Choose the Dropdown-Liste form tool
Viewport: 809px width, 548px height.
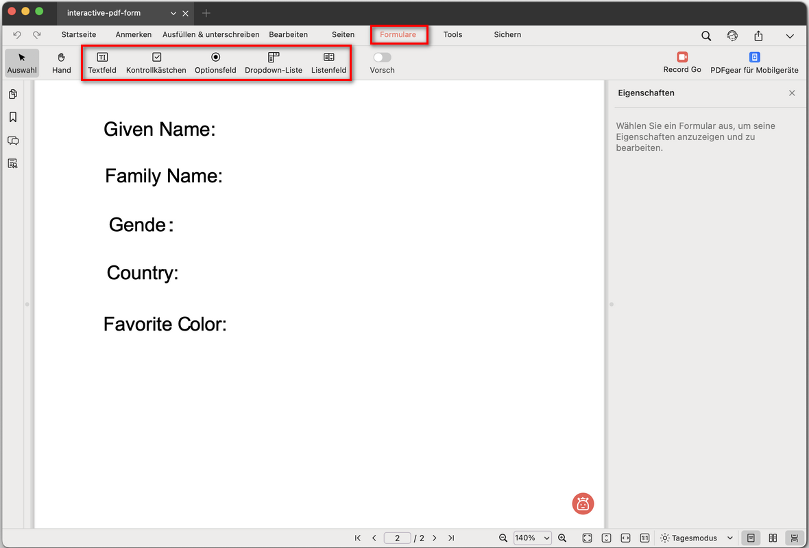(274, 62)
